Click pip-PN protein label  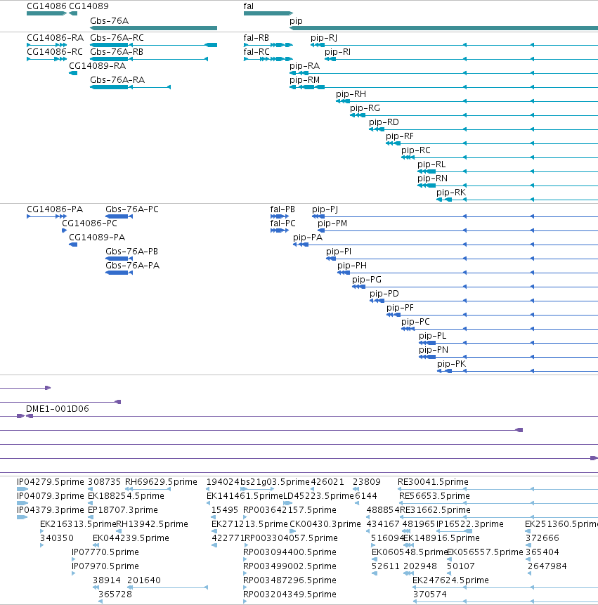pos(434,351)
